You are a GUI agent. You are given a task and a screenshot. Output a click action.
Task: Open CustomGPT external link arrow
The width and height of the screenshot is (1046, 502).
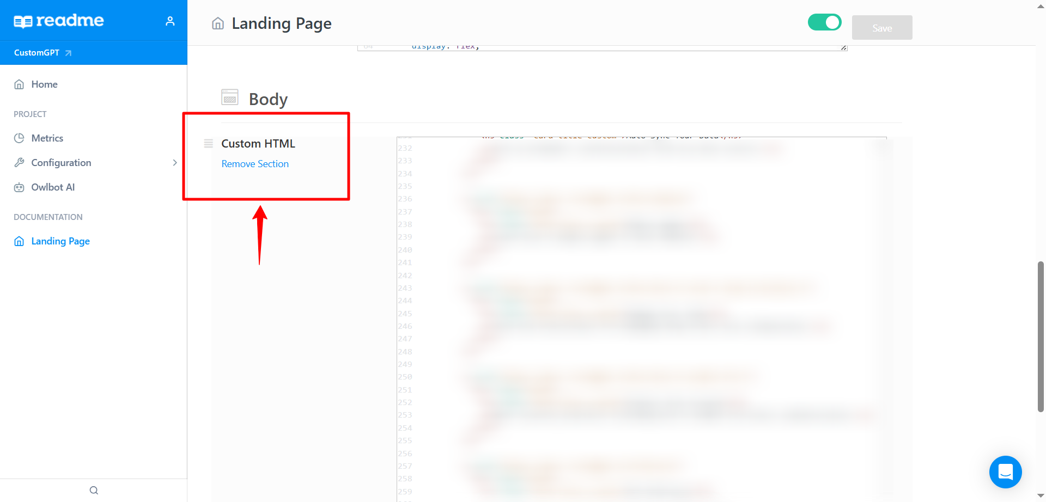pyautogui.click(x=68, y=53)
